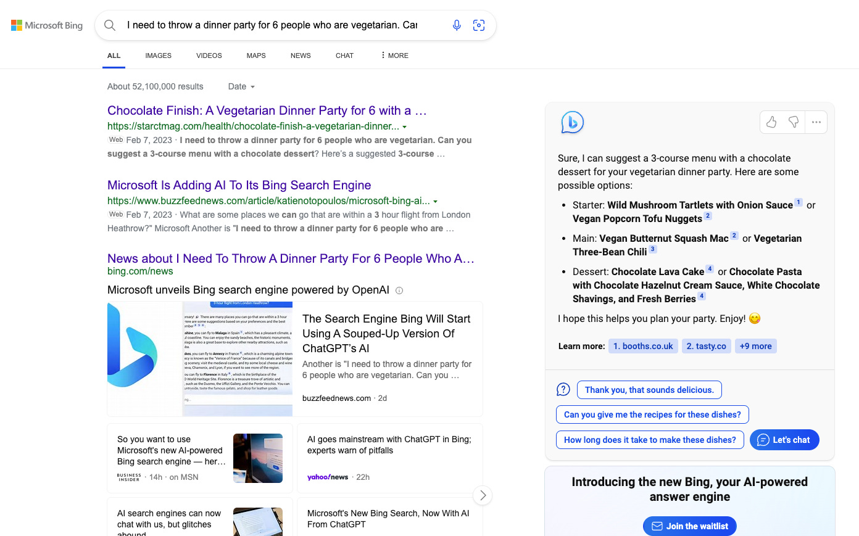Open Microsoft Is Adding AI result link

click(x=239, y=185)
